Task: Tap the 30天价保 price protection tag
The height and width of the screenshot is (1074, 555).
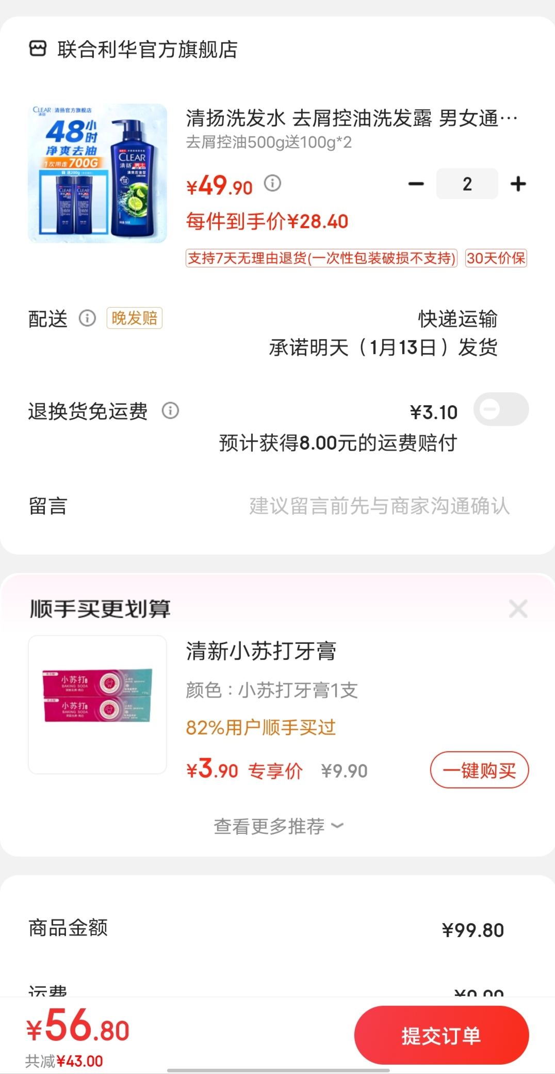Action: click(496, 258)
